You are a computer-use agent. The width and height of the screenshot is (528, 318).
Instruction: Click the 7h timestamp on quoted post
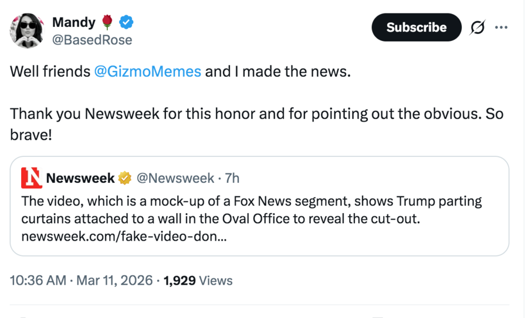coord(232,178)
